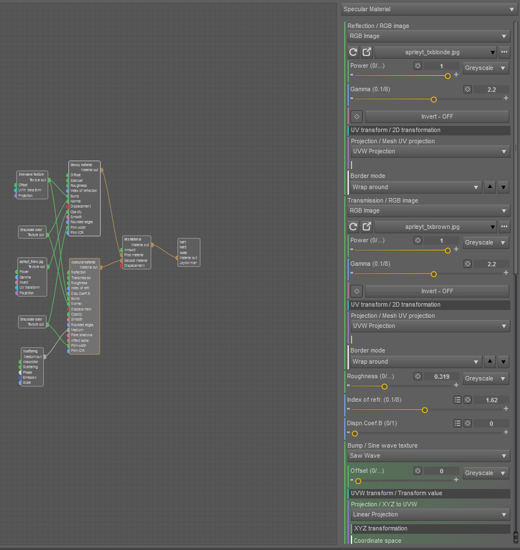Reload the aprleyt_txbrown.jpg image

point(353,227)
